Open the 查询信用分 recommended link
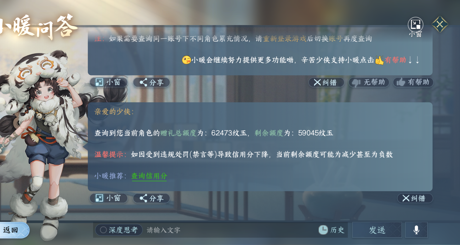 click(x=149, y=176)
